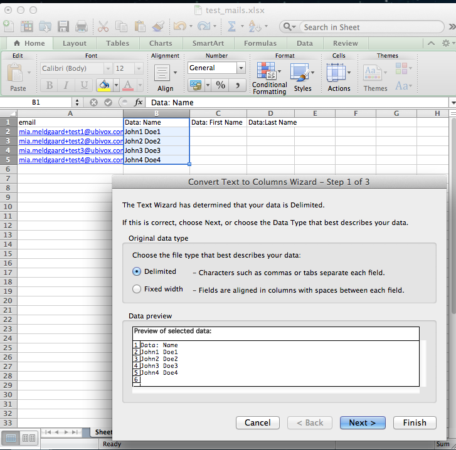Collapse the ribbon with the chevron
Image resolution: width=456 pixels, height=450 pixels.
tap(432, 43)
